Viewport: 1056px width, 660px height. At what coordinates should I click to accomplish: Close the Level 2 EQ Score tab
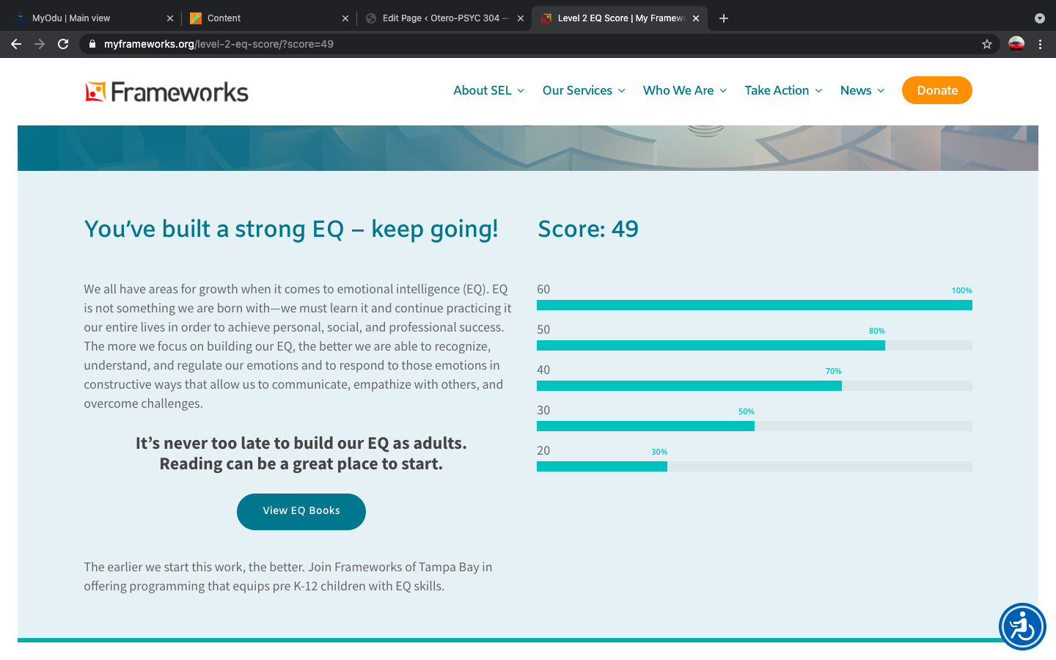[x=696, y=18]
